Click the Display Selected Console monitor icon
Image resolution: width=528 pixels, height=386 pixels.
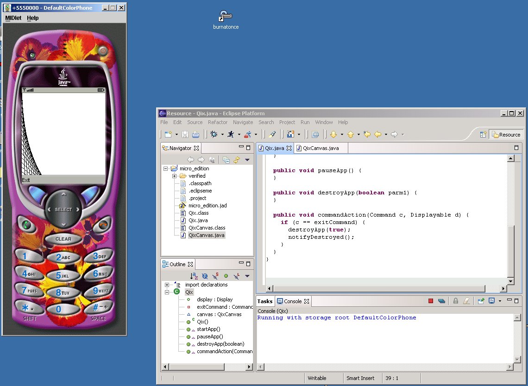point(491,301)
